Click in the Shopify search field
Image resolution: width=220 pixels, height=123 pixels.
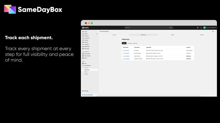pos(149,28)
